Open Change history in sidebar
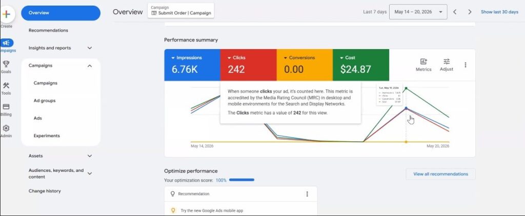 coord(45,191)
